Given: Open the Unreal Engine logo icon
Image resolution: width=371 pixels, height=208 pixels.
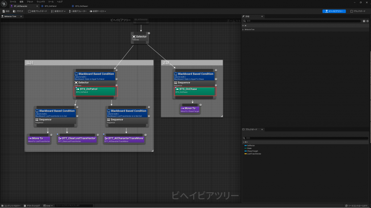Looking at the screenshot, I should pos(4,4).
